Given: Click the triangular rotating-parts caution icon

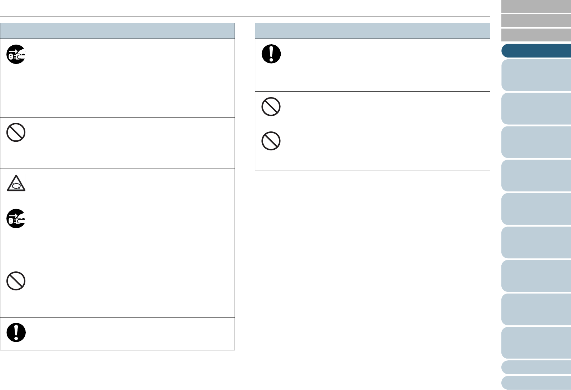Looking at the screenshot, I should point(16,184).
